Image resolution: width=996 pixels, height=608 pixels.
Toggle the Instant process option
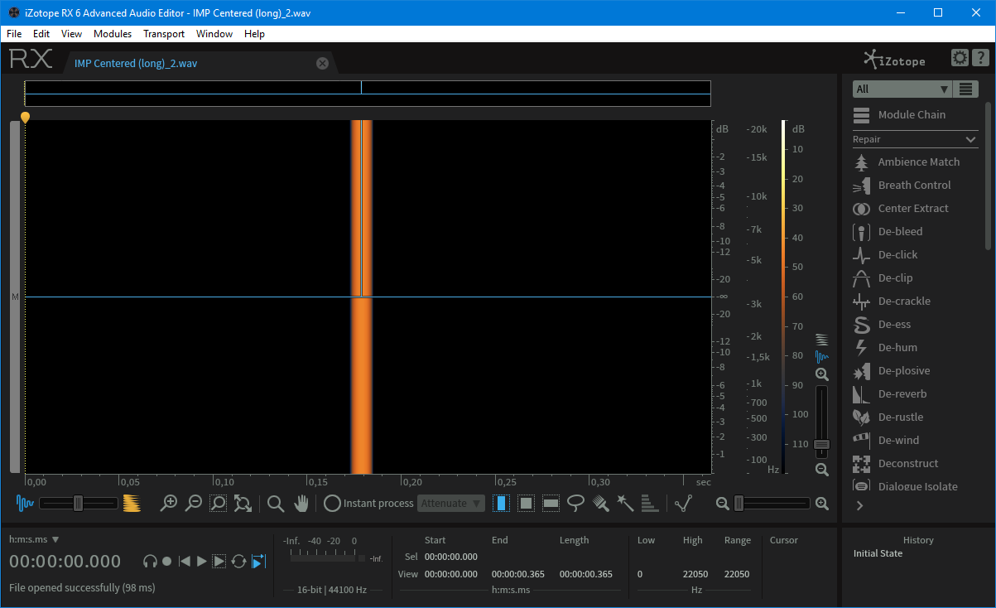coord(368,503)
